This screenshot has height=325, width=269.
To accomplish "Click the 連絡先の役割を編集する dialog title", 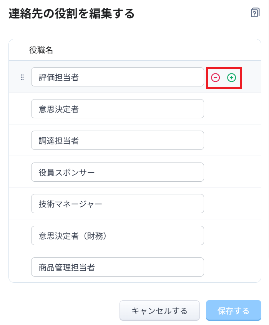I will pyautogui.click(x=71, y=14).
